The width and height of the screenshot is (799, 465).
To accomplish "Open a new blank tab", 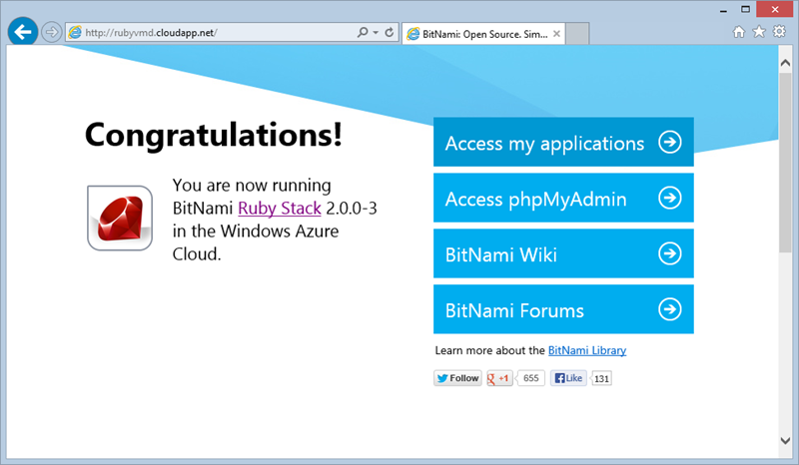I will [x=577, y=34].
